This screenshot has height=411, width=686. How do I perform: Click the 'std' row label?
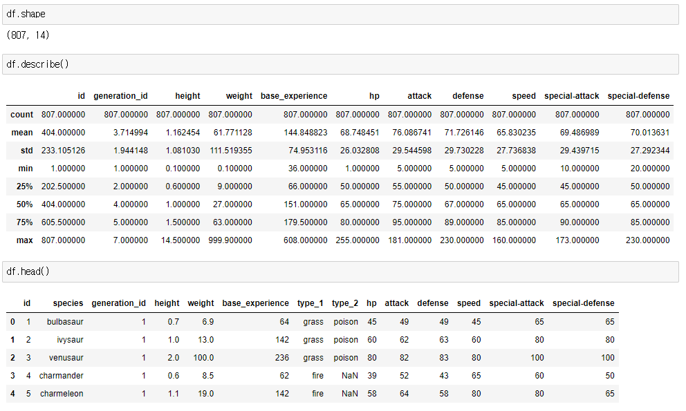(27, 151)
